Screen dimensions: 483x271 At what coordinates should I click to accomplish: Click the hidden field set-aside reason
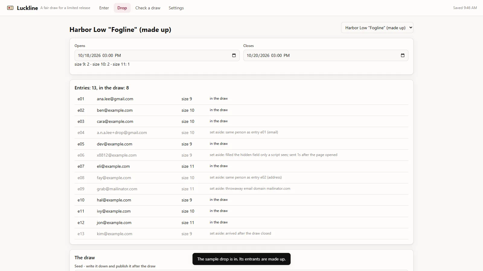[x=273, y=155]
